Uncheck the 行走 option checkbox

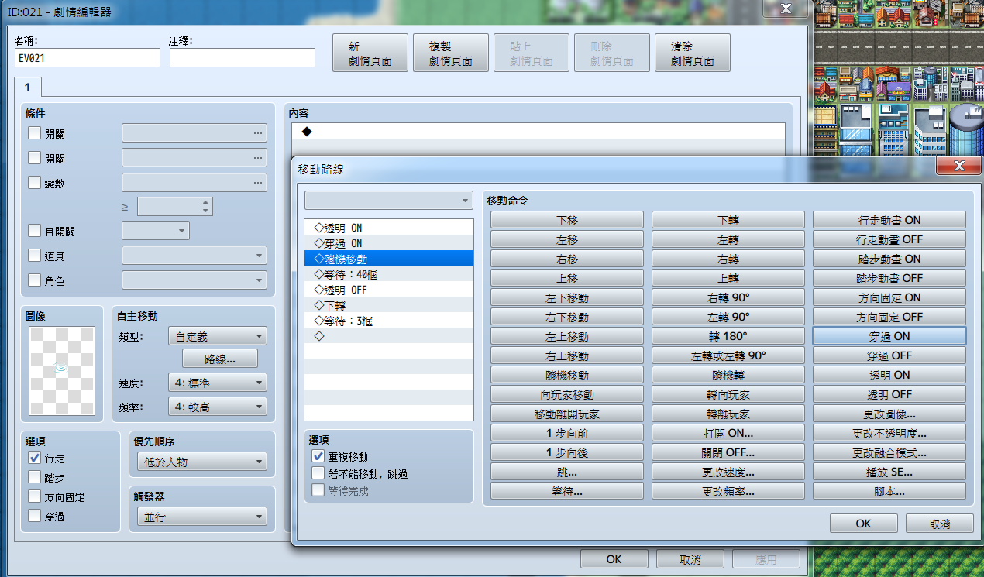(34, 458)
